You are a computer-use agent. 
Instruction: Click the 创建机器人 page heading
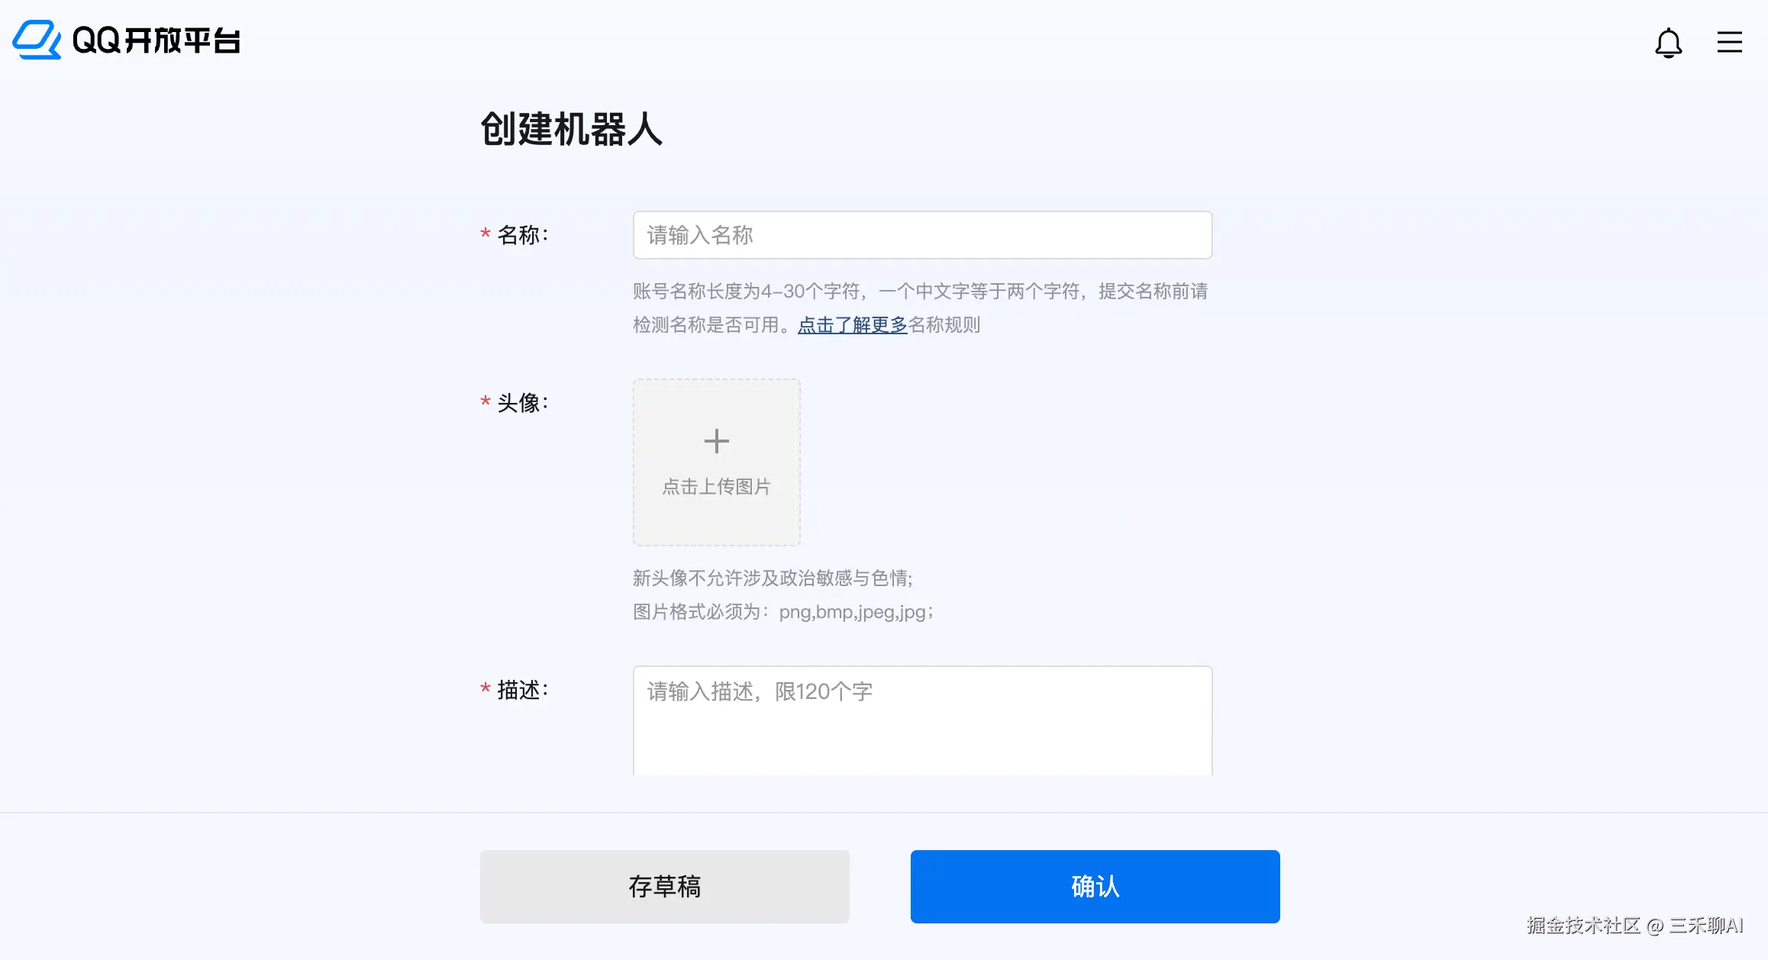pyautogui.click(x=571, y=129)
